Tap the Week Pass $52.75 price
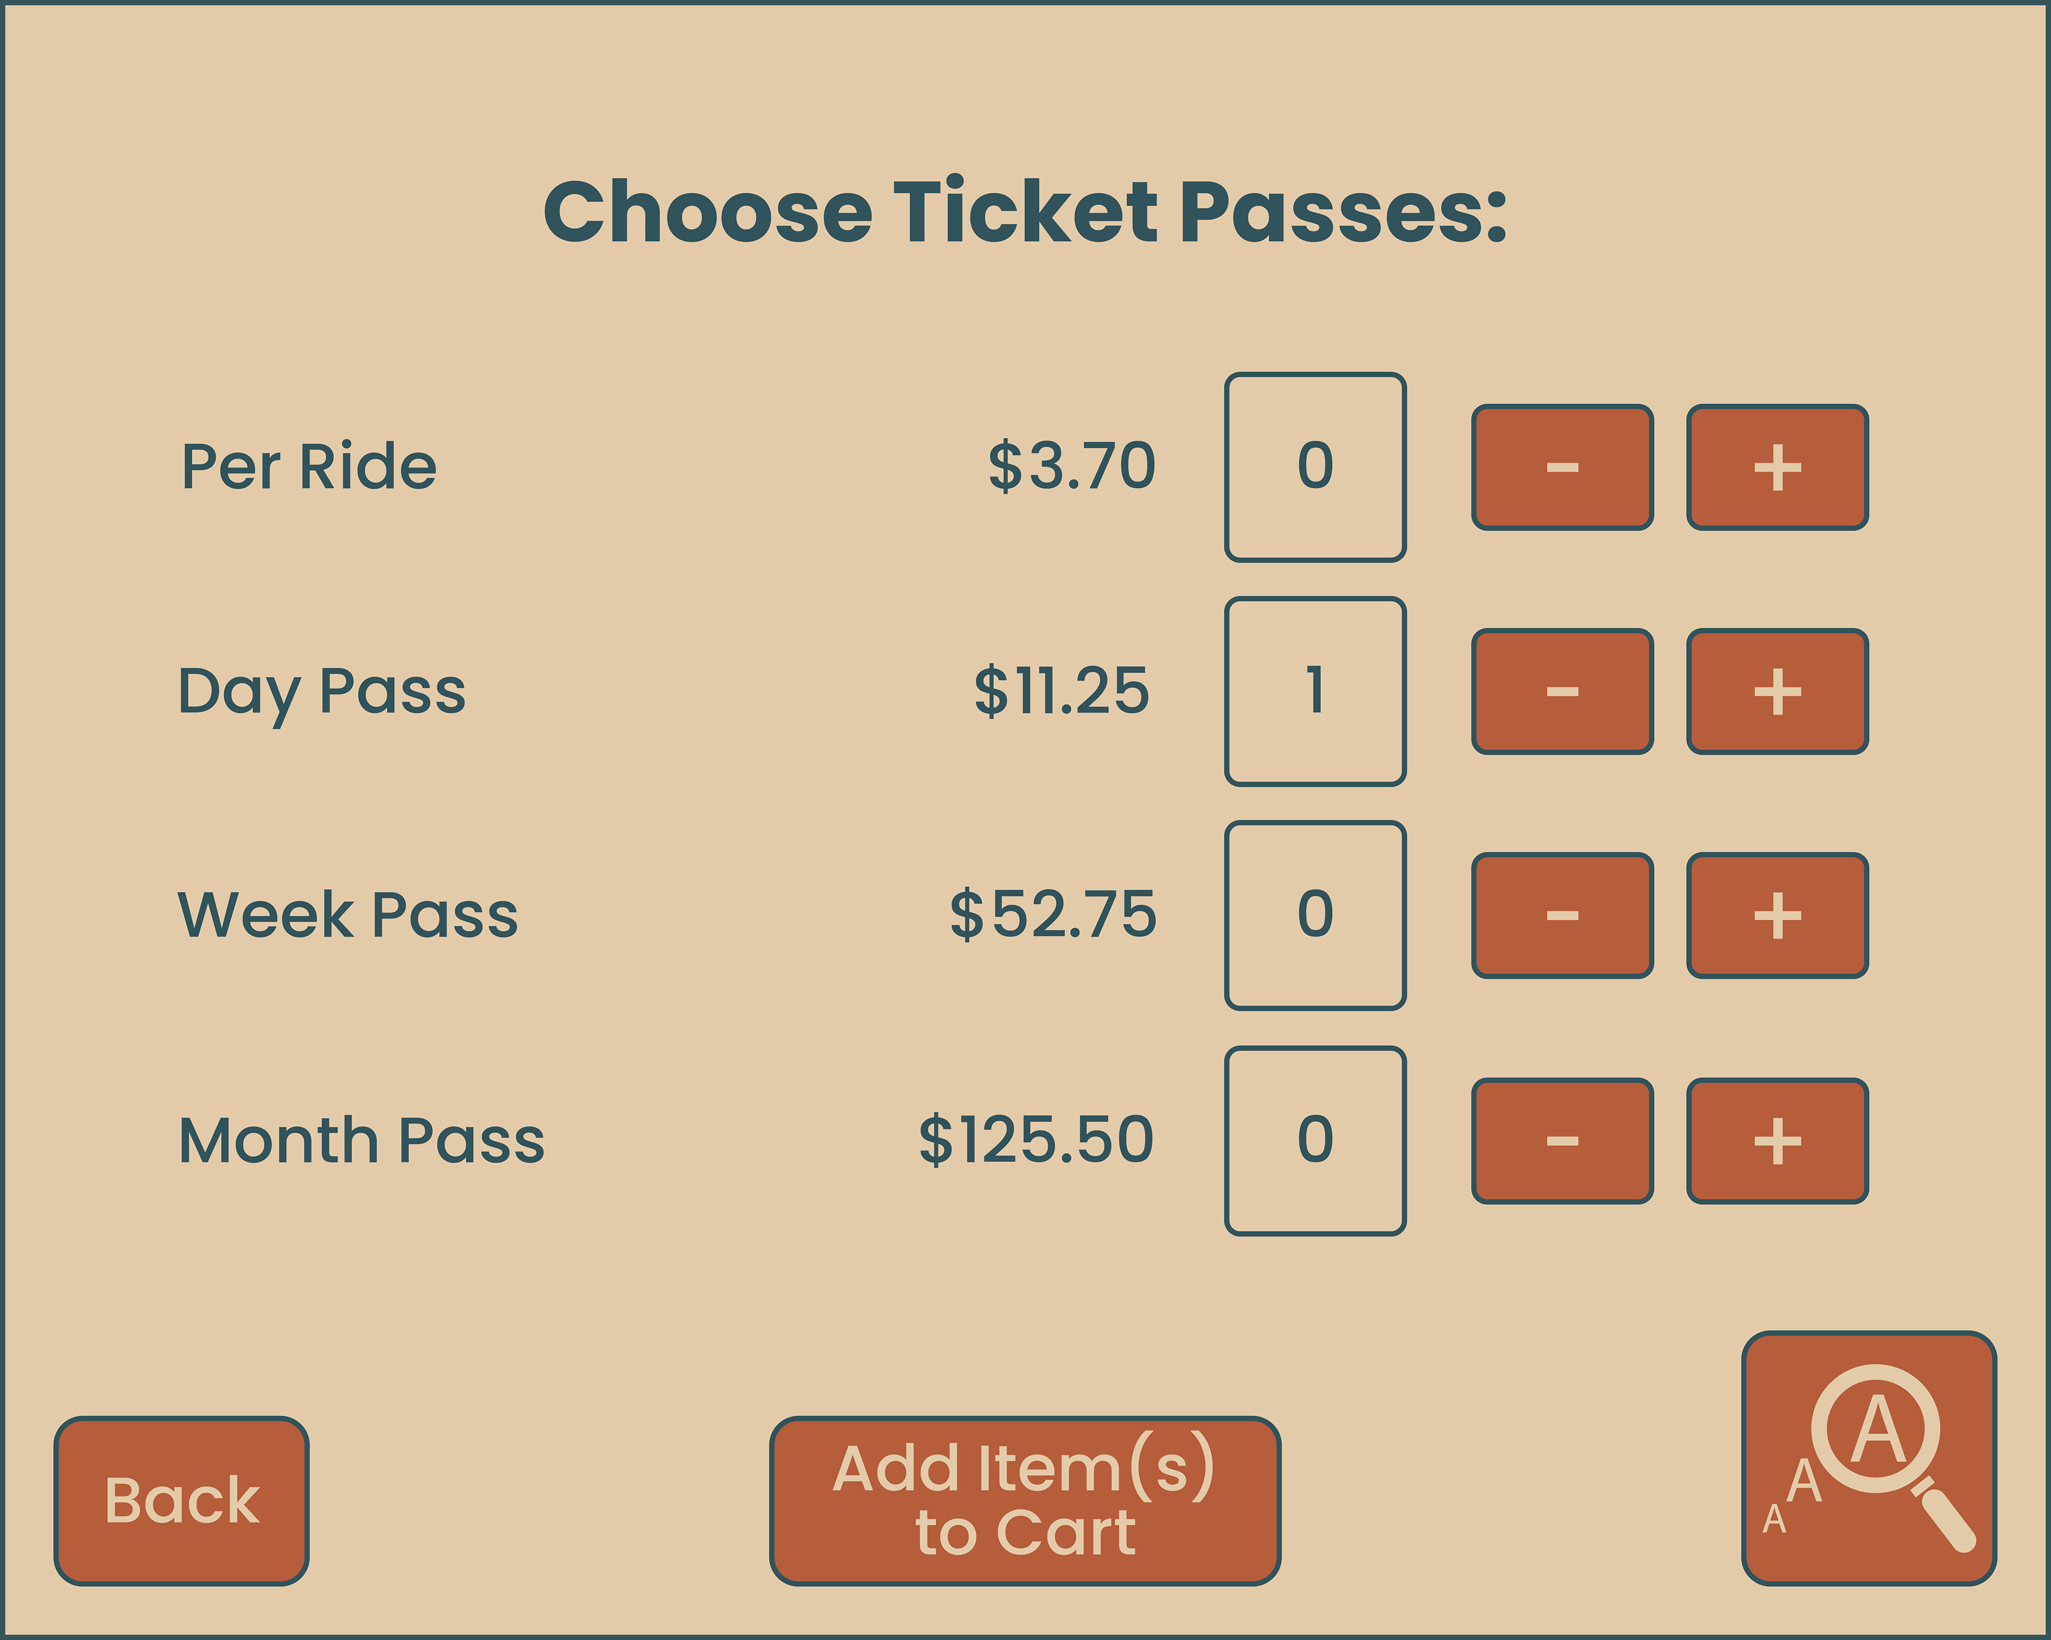Image resolution: width=2051 pixels, height=1640 pixels. click(1053, 914)
